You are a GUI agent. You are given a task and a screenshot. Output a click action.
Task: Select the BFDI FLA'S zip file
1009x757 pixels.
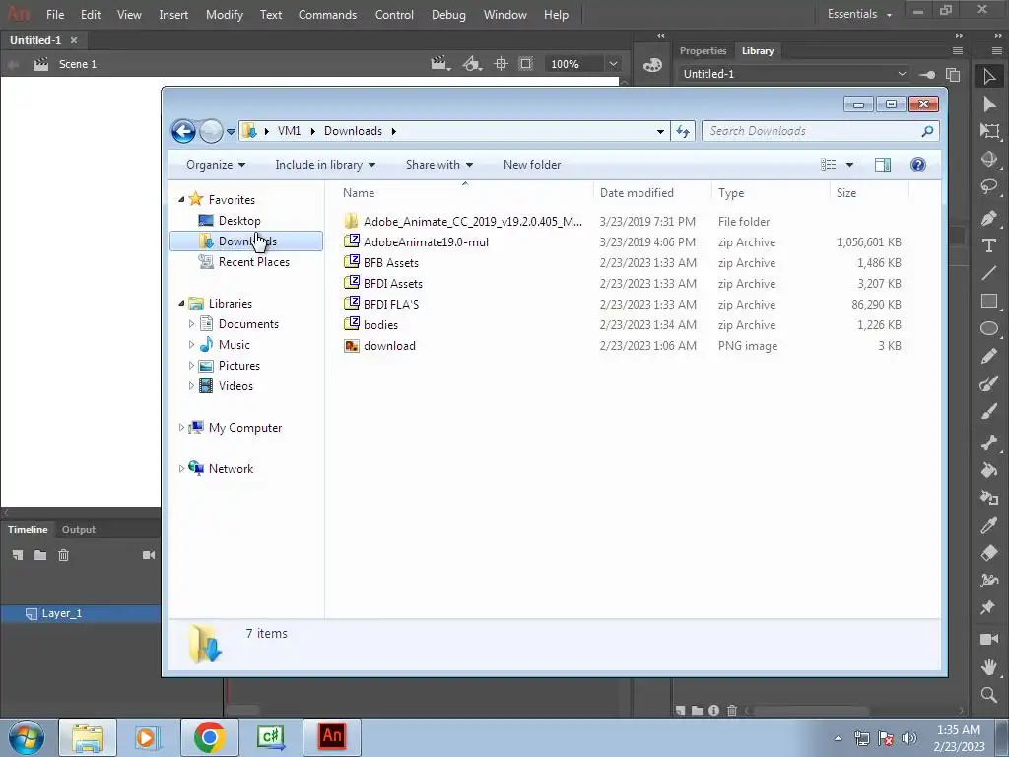391,305
